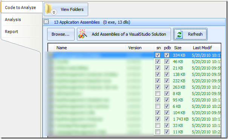
Task: Select the 232 KB size cell
Action: pos(179,81)
